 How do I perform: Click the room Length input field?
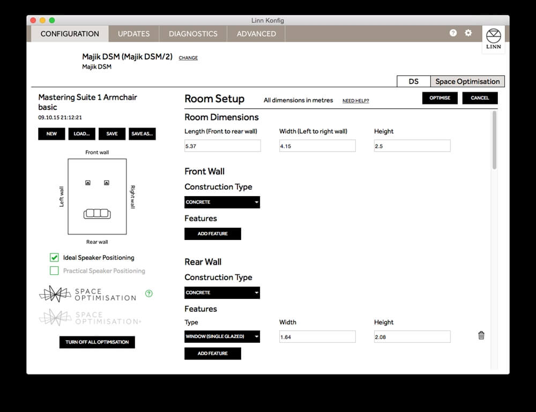click(222, 146)
